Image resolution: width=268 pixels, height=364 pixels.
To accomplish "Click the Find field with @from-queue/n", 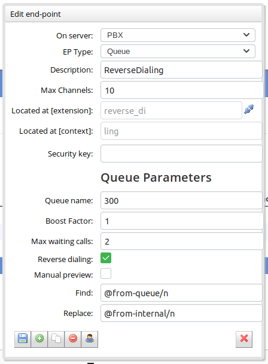I will 181,293.
